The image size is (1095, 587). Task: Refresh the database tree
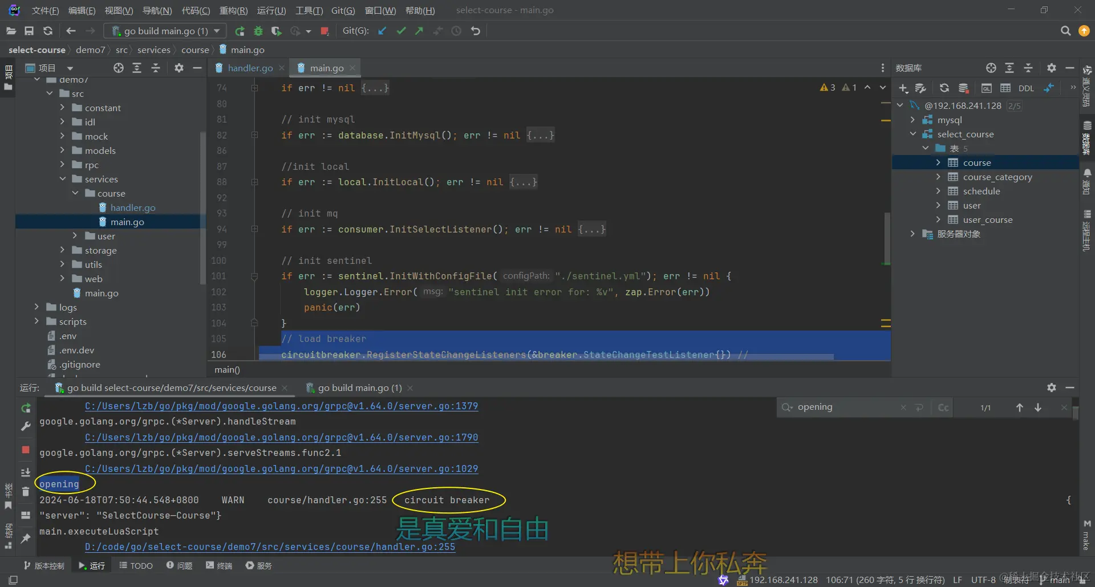(944, 88)
